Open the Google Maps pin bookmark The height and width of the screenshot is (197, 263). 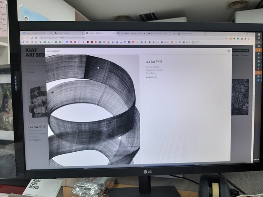click(40, 42)
